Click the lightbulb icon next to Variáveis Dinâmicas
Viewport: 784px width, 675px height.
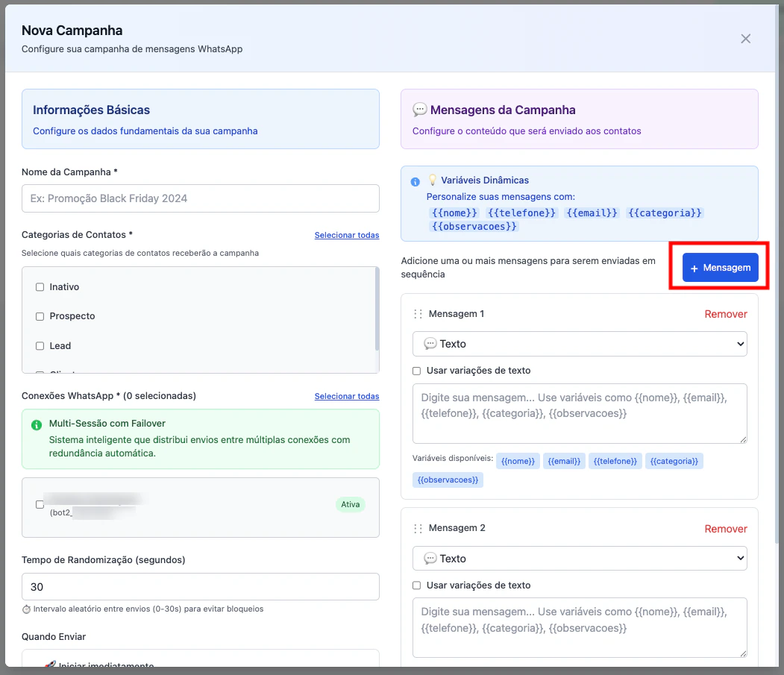tap(433, 180)
